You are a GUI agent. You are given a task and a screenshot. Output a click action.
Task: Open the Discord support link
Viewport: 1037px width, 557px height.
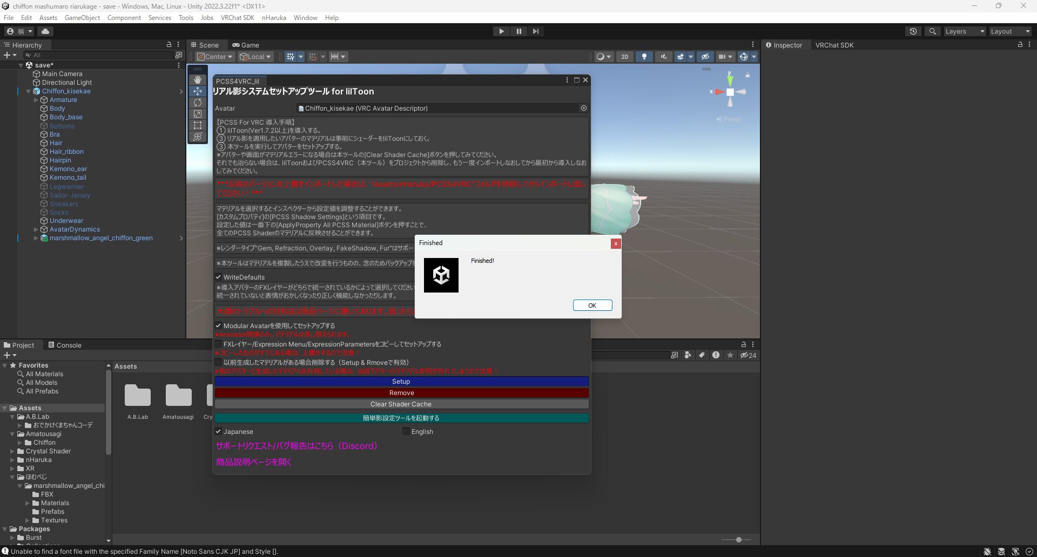(x=296, y=445)
